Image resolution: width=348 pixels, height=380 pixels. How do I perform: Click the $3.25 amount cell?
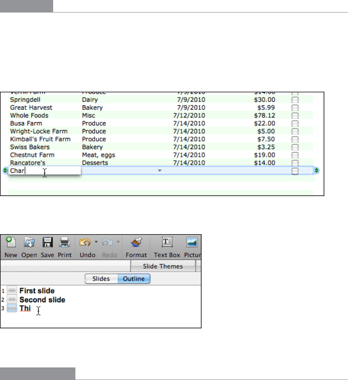click(x=266, y=147)
